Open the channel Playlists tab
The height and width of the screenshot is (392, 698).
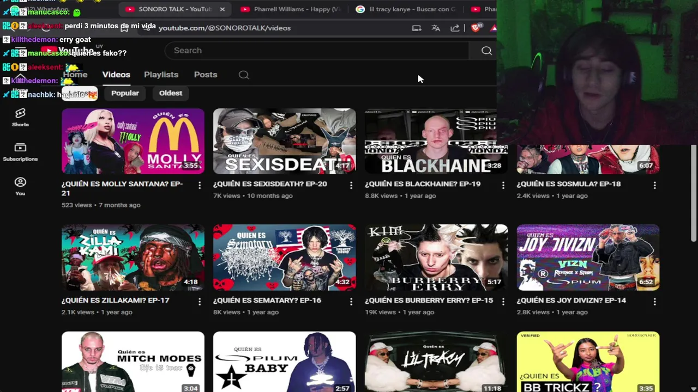coord(161,75)
